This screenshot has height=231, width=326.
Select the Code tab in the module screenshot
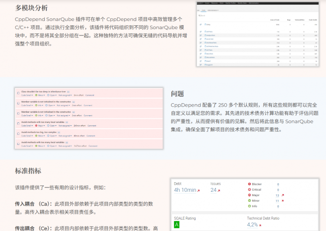[204, 10]
